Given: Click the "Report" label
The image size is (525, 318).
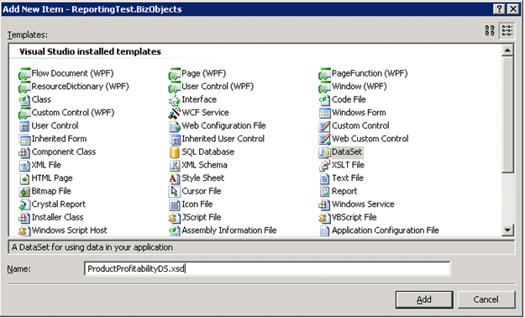Looking at the screenshot, I should pos(344,191).
